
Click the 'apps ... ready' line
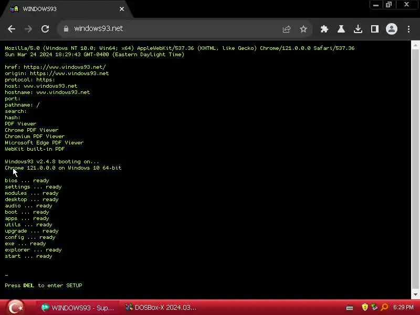click(x=27, y=218)
